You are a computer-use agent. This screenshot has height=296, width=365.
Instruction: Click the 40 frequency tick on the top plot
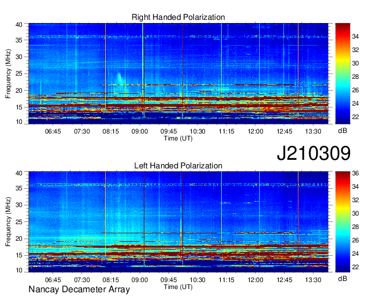coord(19,25)
